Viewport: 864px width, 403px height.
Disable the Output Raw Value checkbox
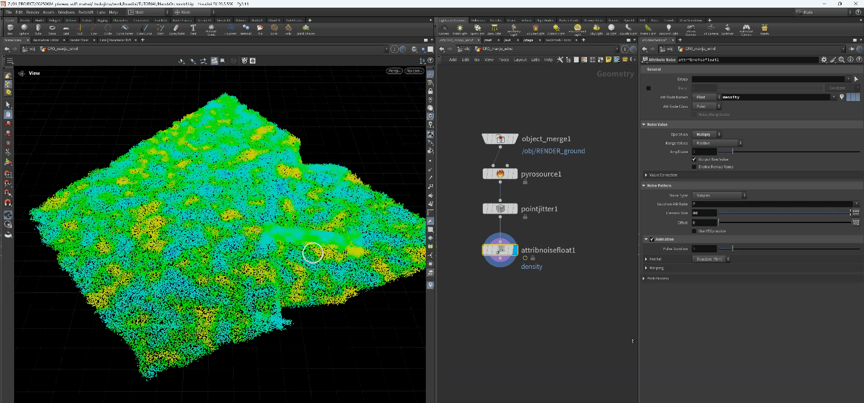(695, 159)
